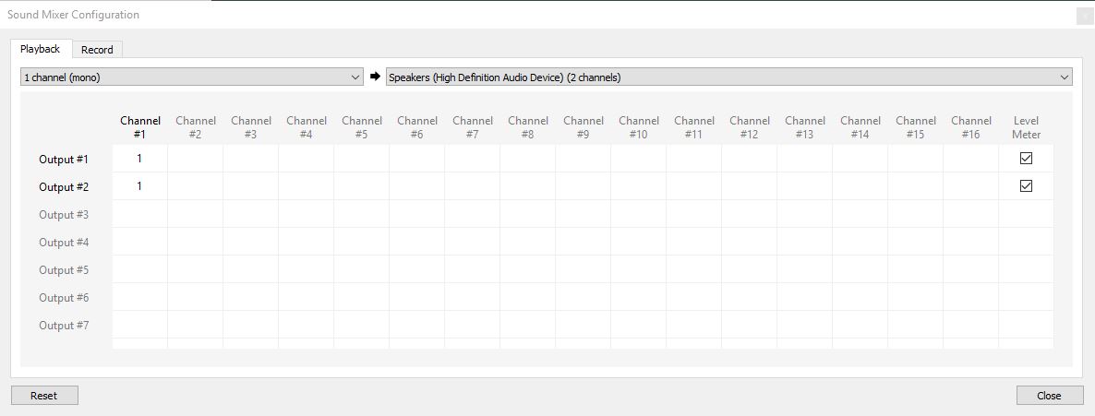
Task: Click the Output #7 row label
Action: 64,326
